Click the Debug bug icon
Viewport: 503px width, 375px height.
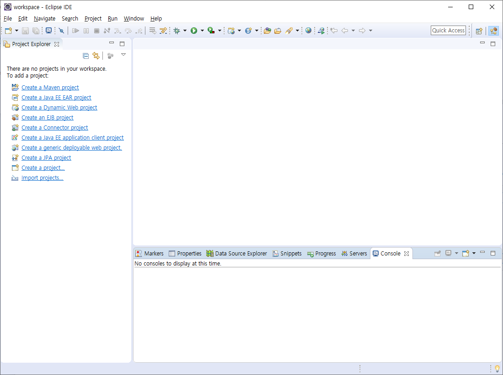[177, 31]
